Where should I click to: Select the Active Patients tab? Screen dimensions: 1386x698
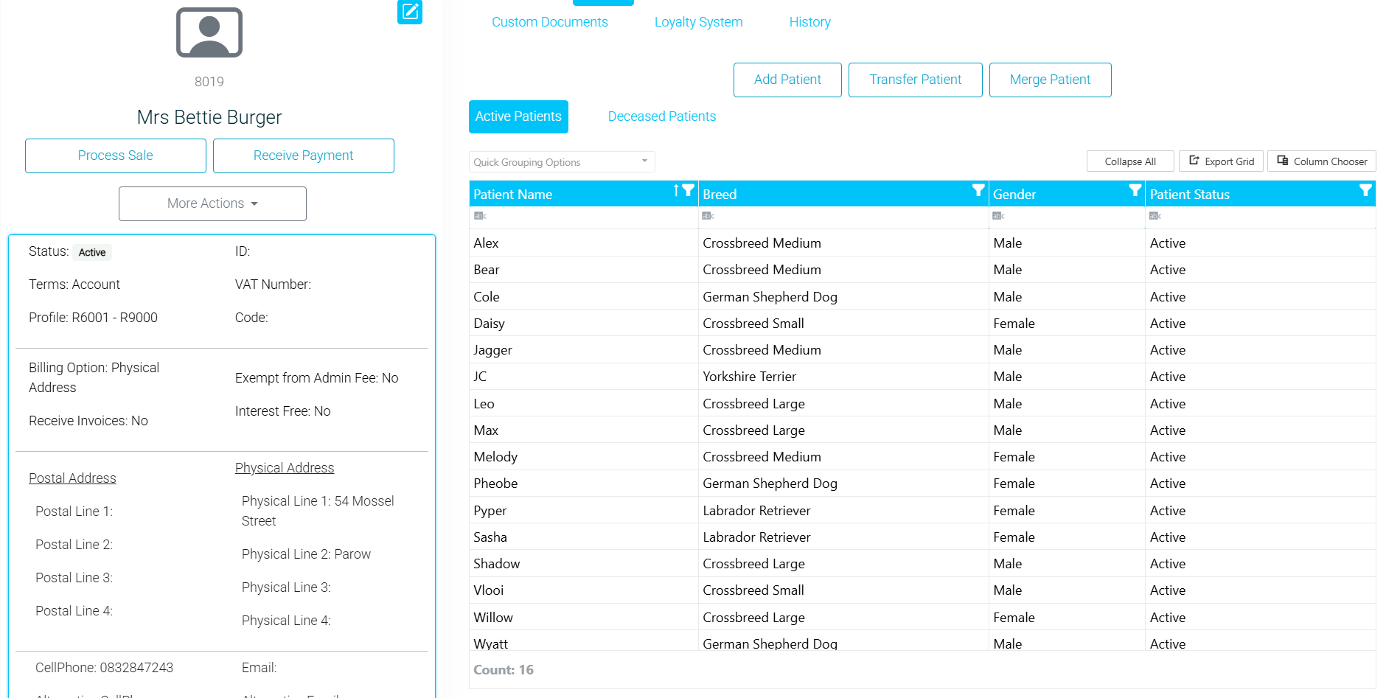[518, 116]
